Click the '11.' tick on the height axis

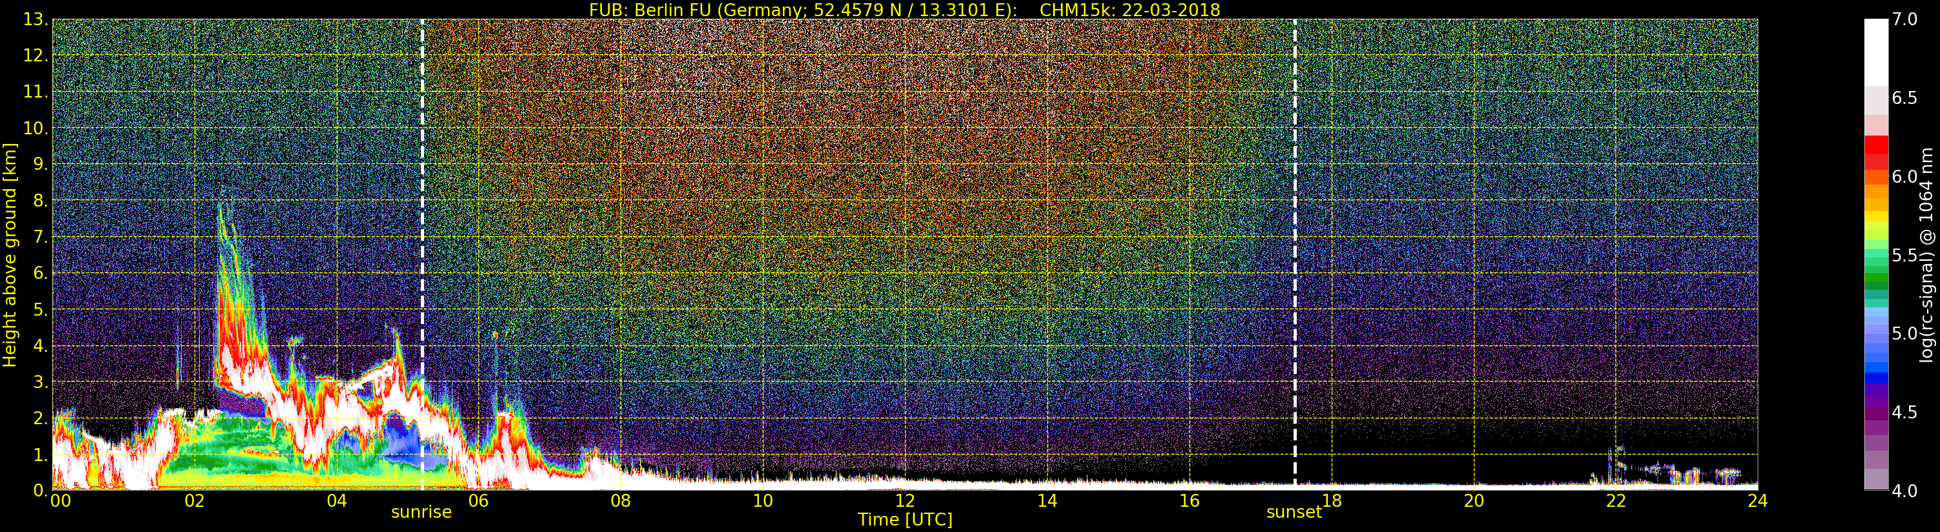(36, 92)
